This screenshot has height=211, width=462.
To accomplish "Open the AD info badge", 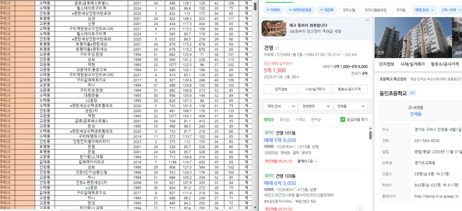I will point(367,20).
